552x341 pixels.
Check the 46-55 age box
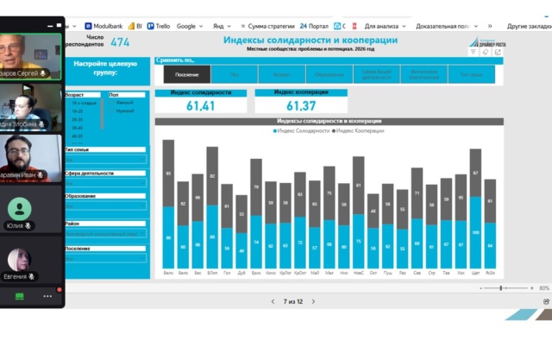click(x=69, y=136)
